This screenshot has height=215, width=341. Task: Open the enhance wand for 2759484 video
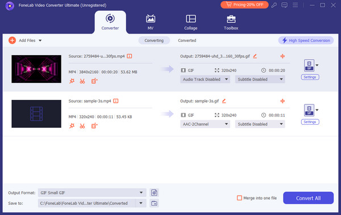coord(72,81)
